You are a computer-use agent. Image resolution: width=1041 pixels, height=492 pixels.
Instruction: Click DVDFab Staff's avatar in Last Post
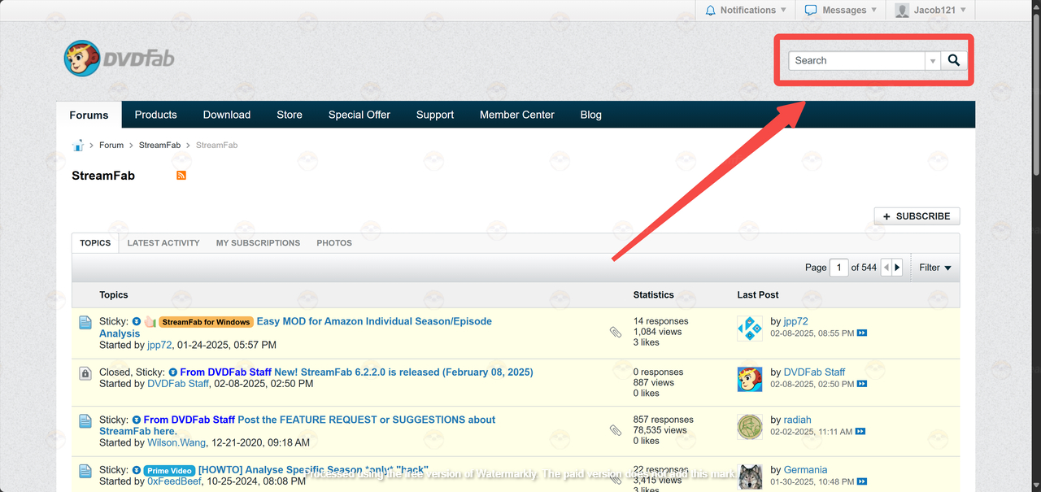750,379
